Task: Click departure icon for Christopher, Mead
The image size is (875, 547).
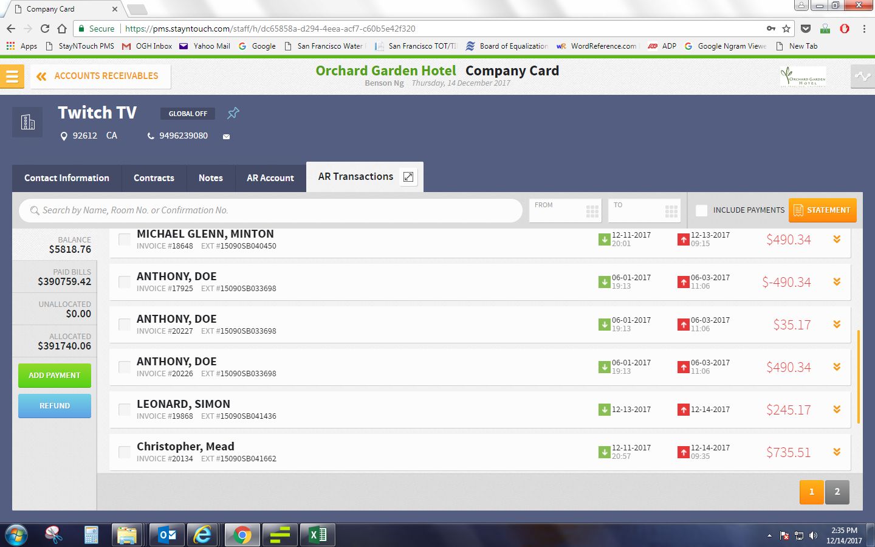Action: (x=684, y=452)
